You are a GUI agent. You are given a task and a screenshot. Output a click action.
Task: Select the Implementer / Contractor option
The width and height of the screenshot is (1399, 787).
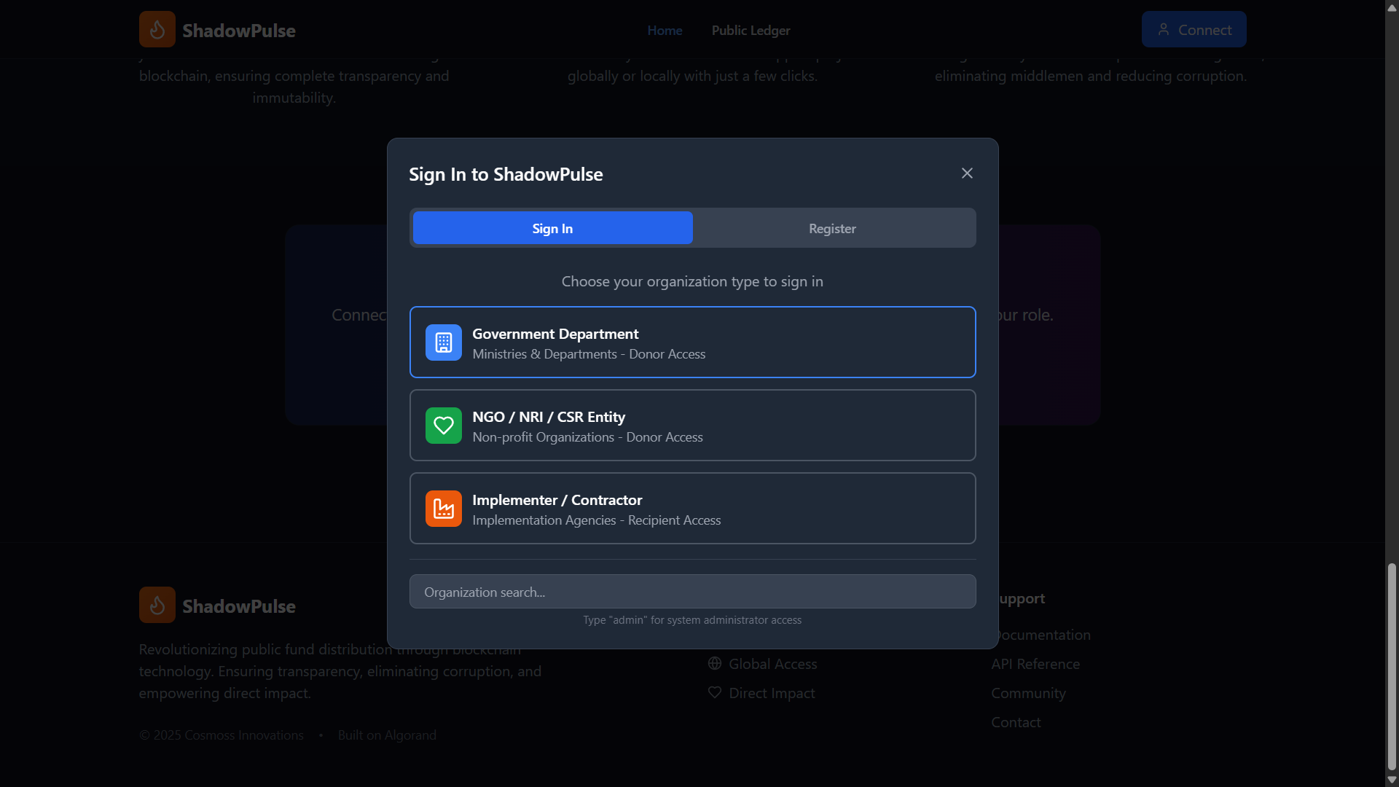point(692,509)
